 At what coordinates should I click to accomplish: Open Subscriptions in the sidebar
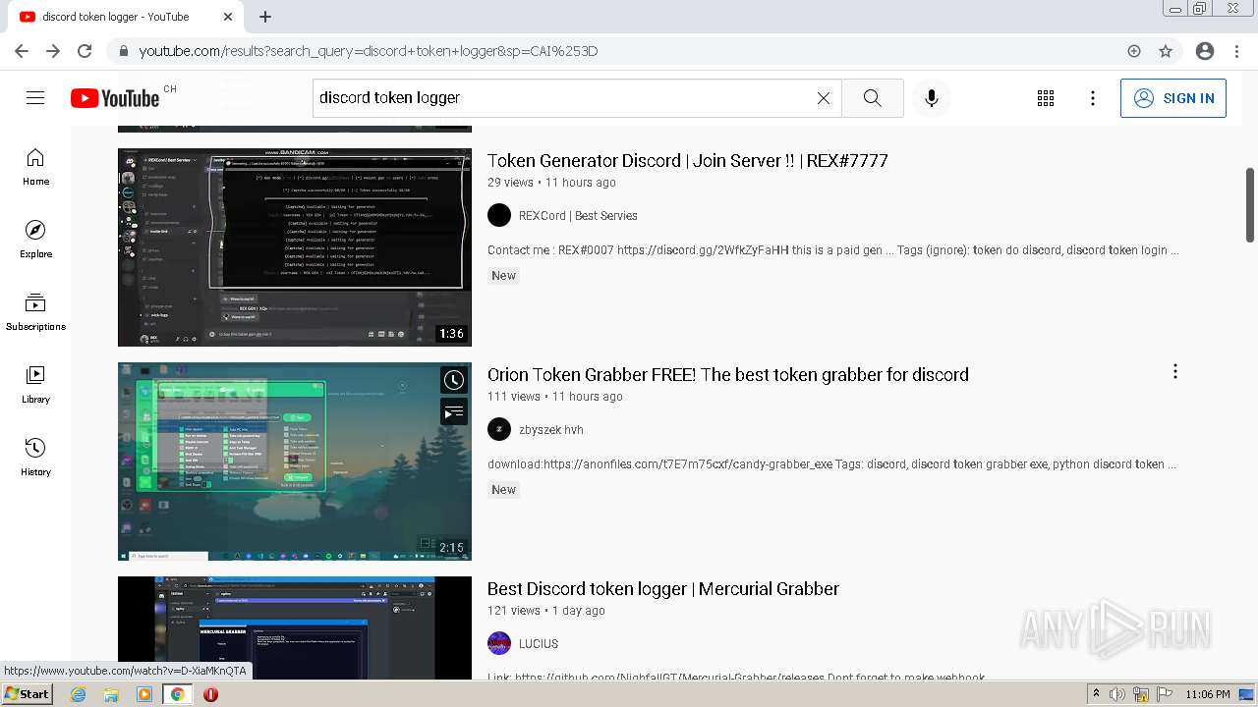point(35,312)
